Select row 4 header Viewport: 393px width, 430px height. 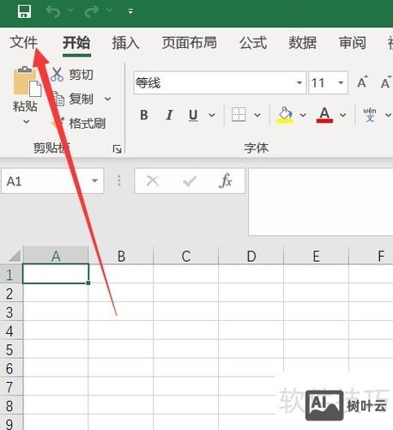tap(11, 330)
